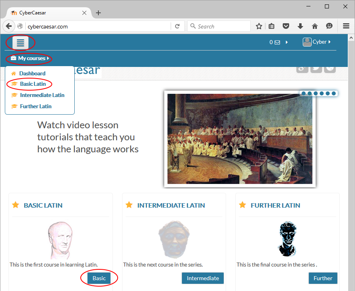Click the star beside INTERMEDIATE LATIN heading
355x291 pixels.
tap(129, 205)
